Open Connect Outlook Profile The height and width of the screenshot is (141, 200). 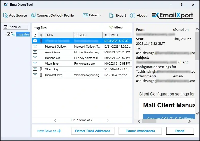pos(52,15)
